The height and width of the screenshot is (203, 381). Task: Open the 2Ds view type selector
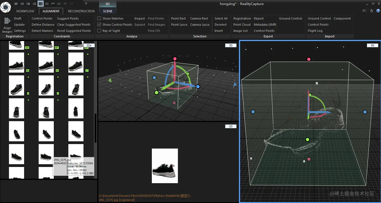click(89, 45)
